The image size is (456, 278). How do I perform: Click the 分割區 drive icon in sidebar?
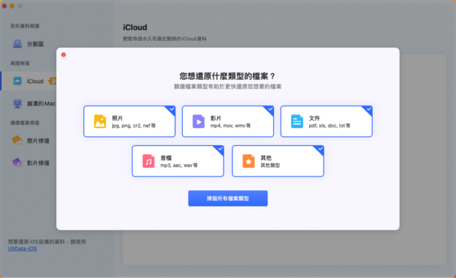pos(17,44)
